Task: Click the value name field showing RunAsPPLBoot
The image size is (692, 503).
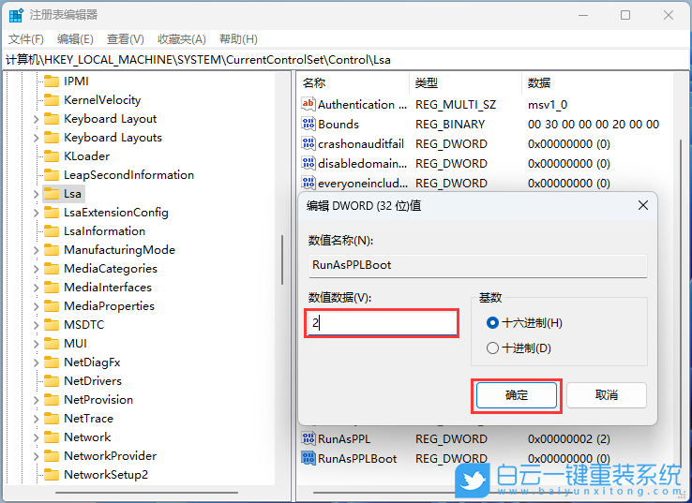Action: click(x=478, y=265)
